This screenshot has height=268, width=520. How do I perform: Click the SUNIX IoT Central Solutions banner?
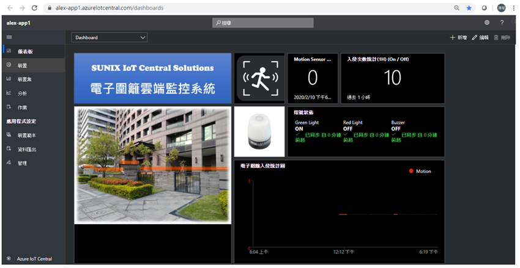(152, 78)
